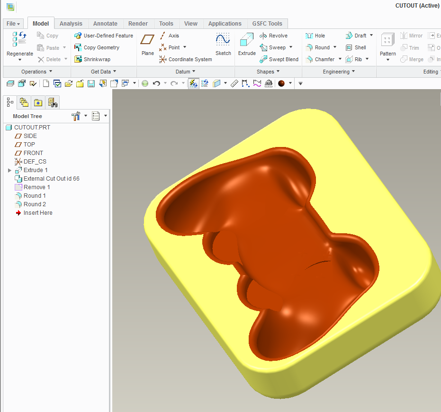
Task: Click Copy Geometry
Action: (97, 47)
